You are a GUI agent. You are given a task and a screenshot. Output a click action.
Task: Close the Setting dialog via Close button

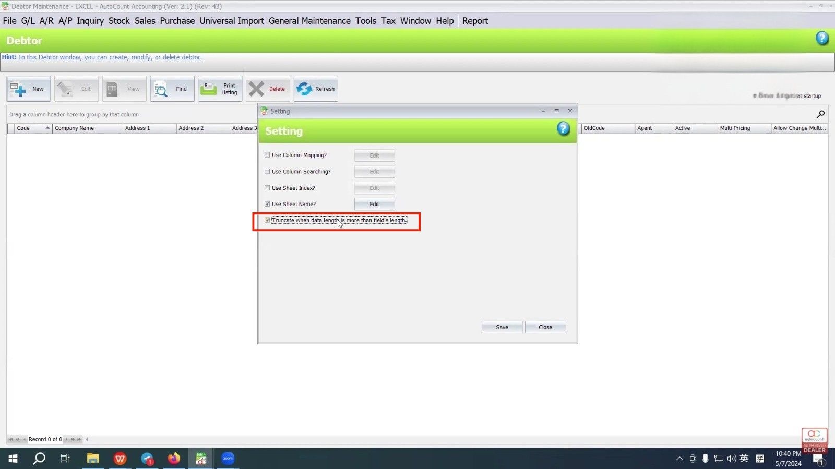545,327
